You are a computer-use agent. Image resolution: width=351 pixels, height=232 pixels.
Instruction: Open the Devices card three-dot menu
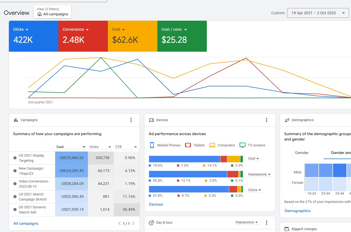click(267, 120)
